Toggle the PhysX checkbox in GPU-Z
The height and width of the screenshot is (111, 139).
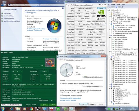(x=91, y=53)
